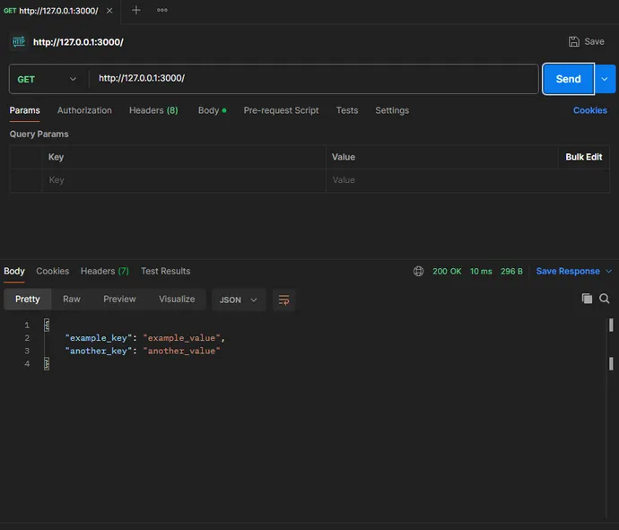Toggle the response line wrap icon
This screenshot has height=530, width=619.
tap(283, 300)
